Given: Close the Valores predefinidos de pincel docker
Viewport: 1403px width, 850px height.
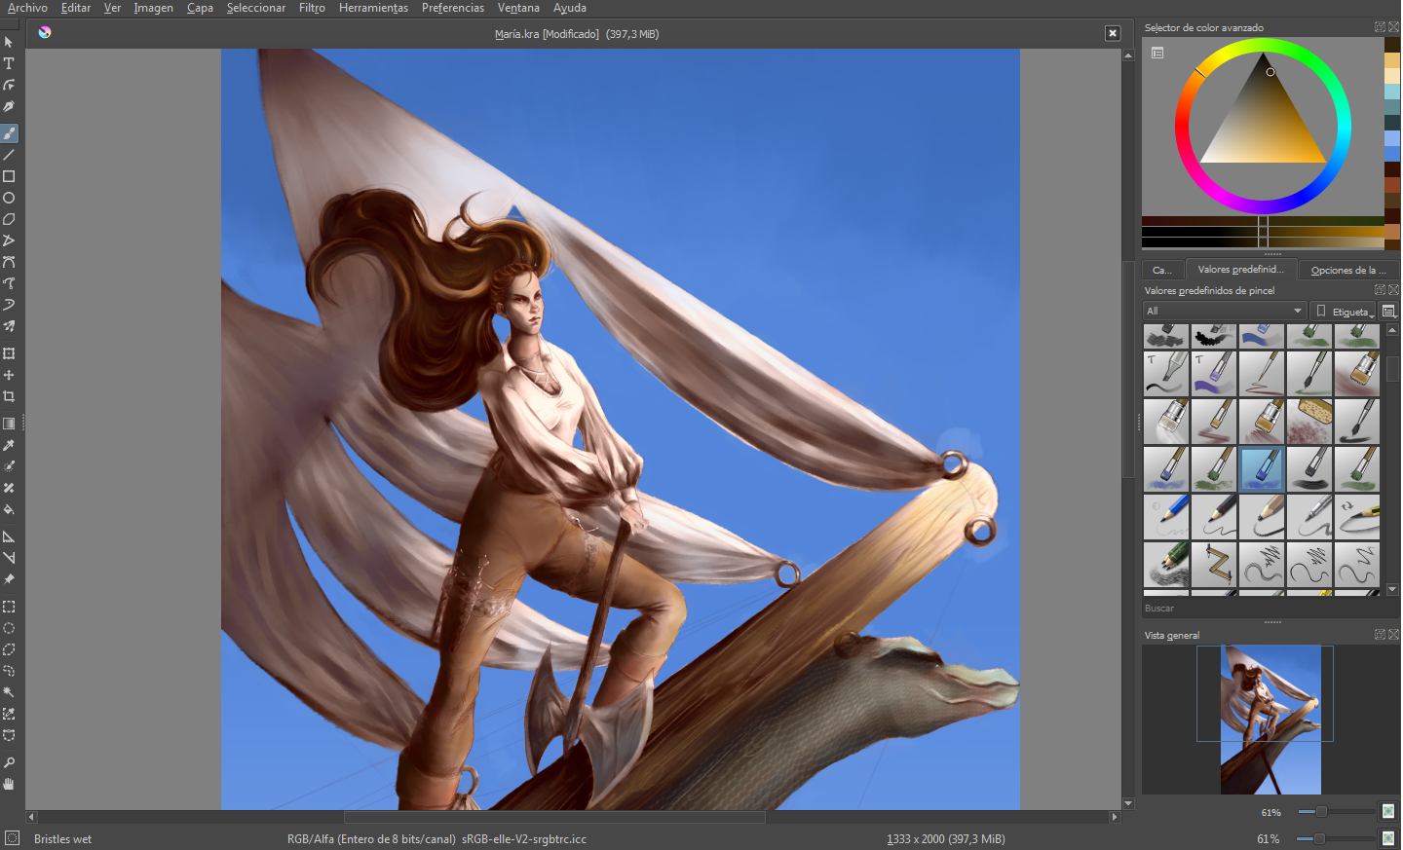Looking at the screenshot, I should coord(1393,289).
